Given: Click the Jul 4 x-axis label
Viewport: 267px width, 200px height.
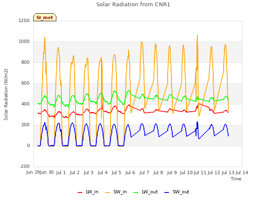Looking at the screenshot, I should point(103,172).
